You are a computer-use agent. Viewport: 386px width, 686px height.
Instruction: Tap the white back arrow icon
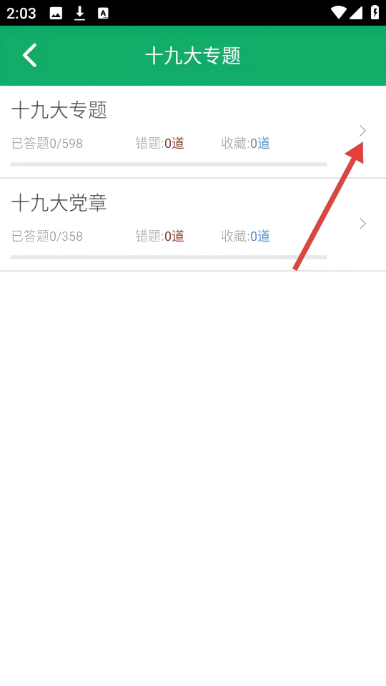click(30, 56)
